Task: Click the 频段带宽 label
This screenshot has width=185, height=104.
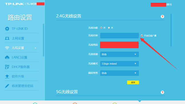Action: coord(93,73)
